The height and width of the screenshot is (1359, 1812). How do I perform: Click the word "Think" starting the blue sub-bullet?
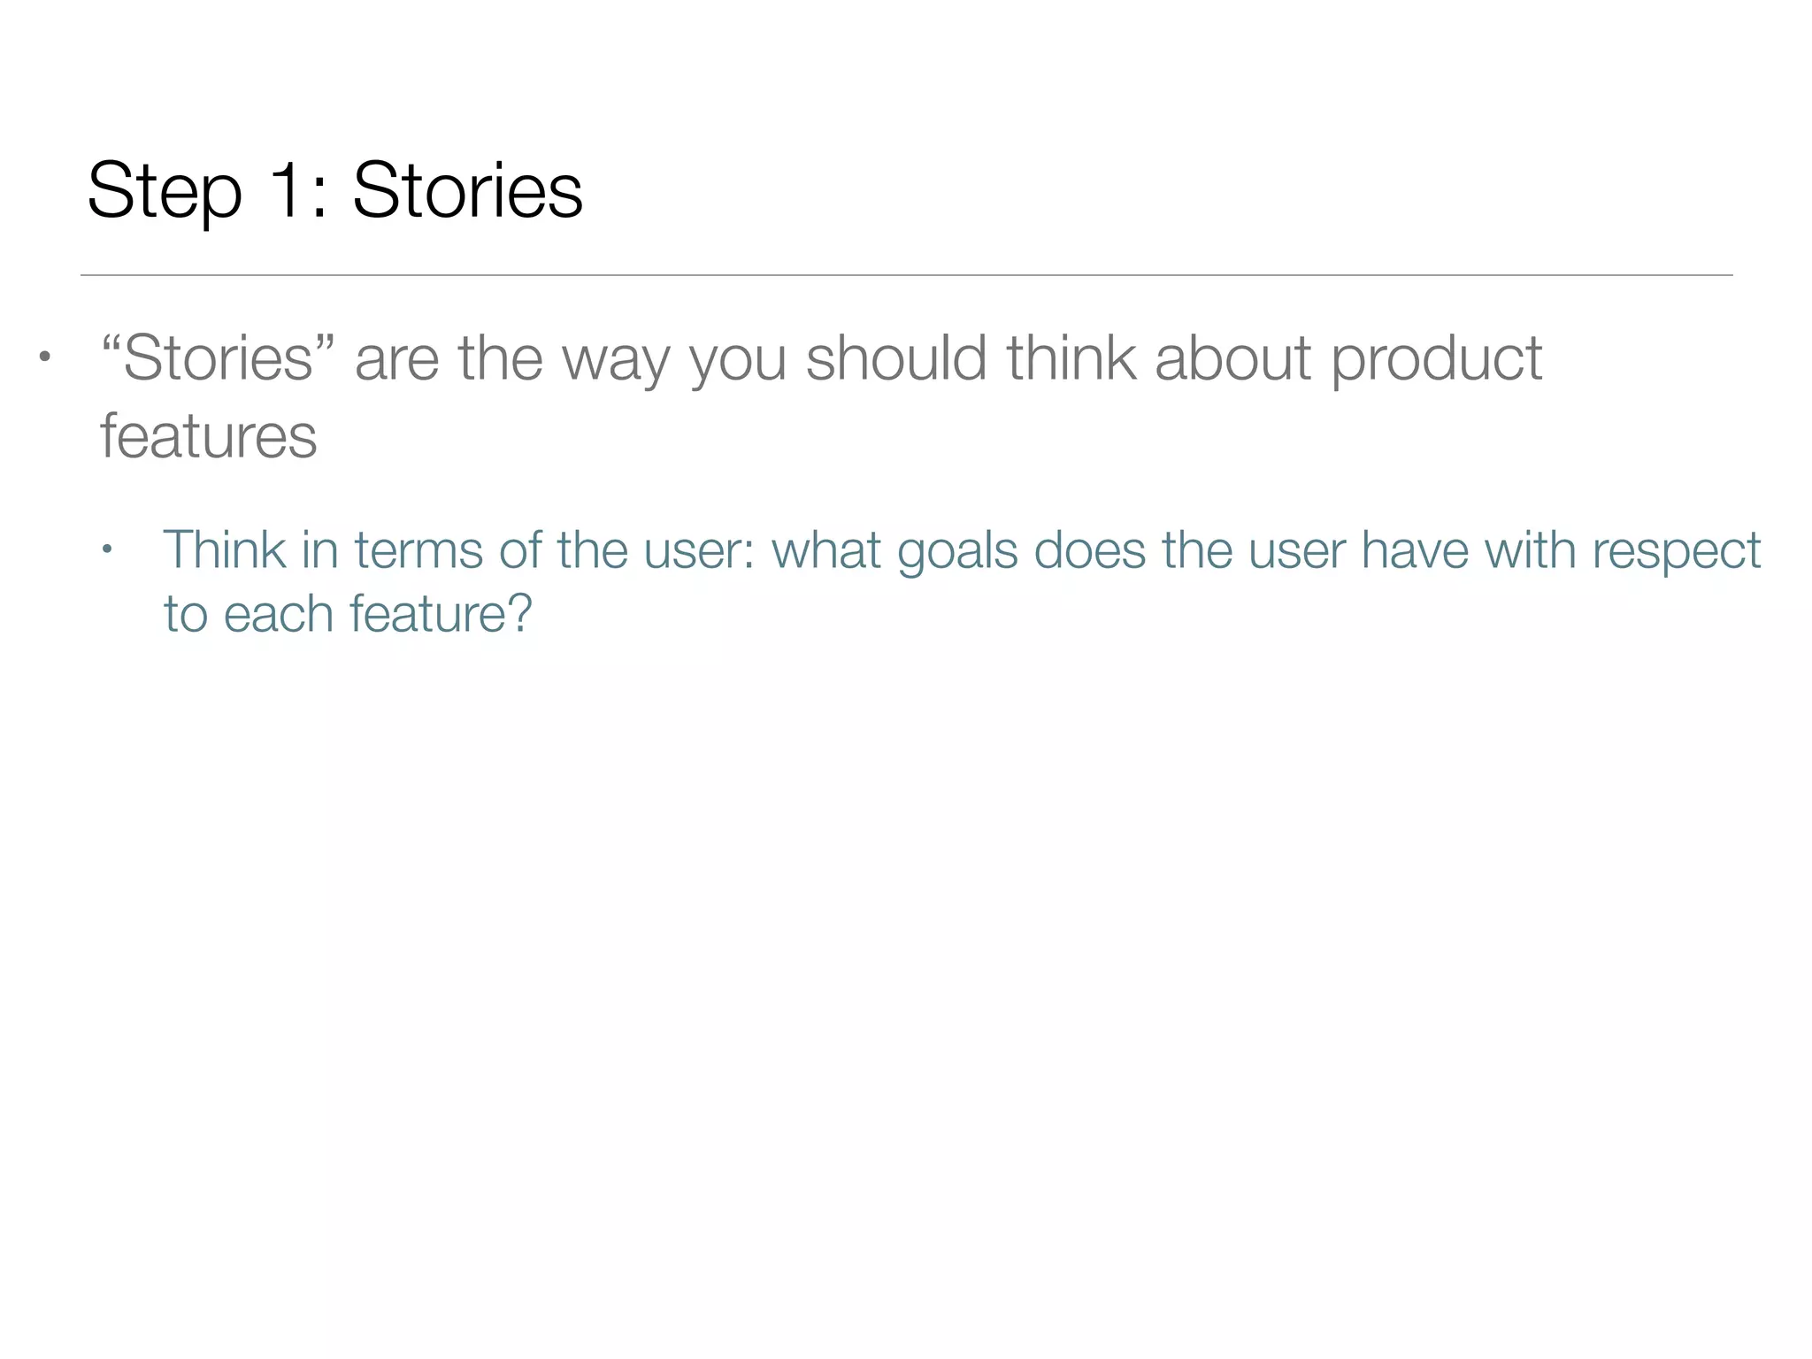click(224, 550)
